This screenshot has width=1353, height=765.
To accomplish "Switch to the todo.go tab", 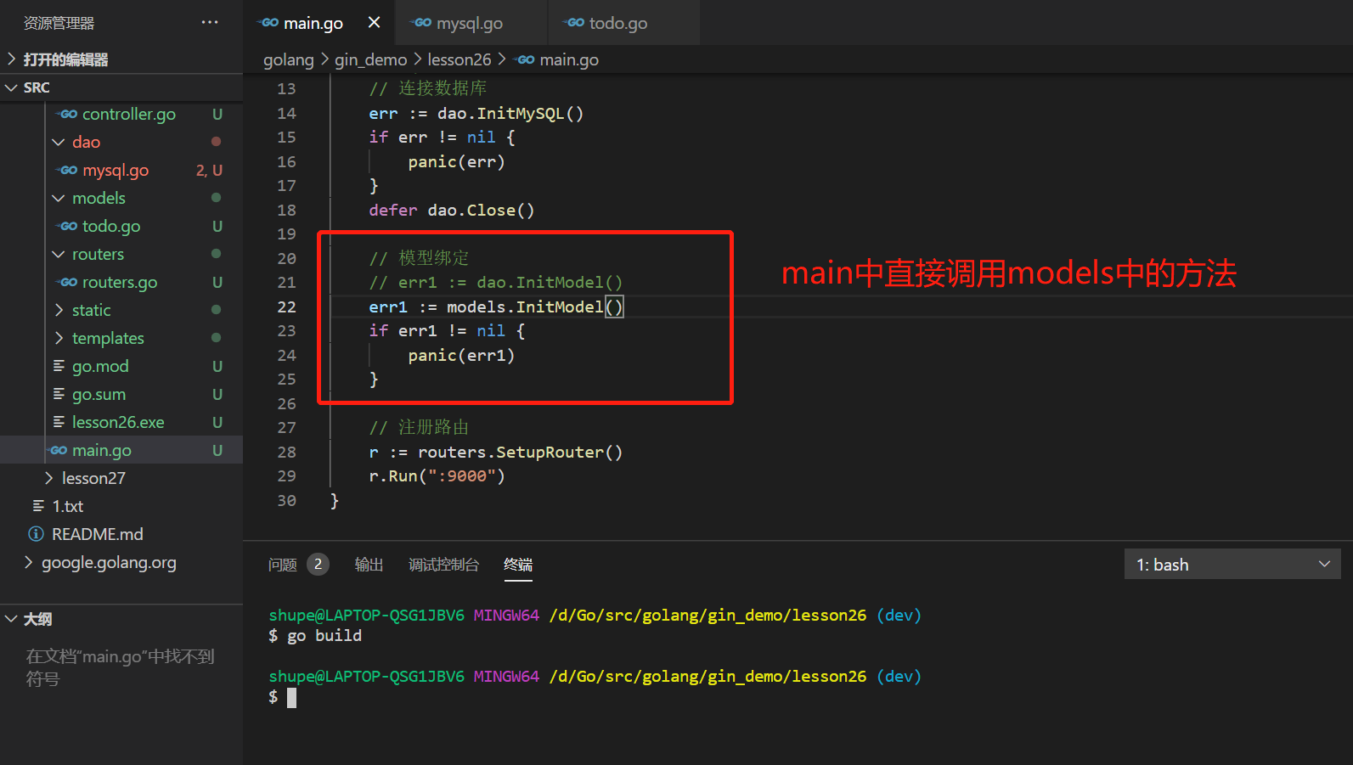I will pyautogui.click(x=618, y=23).
